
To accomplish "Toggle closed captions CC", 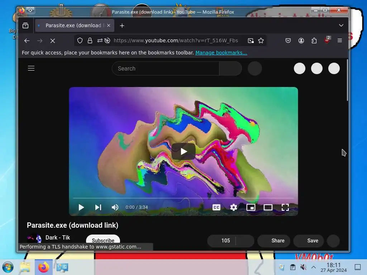I will click(216, 207).
